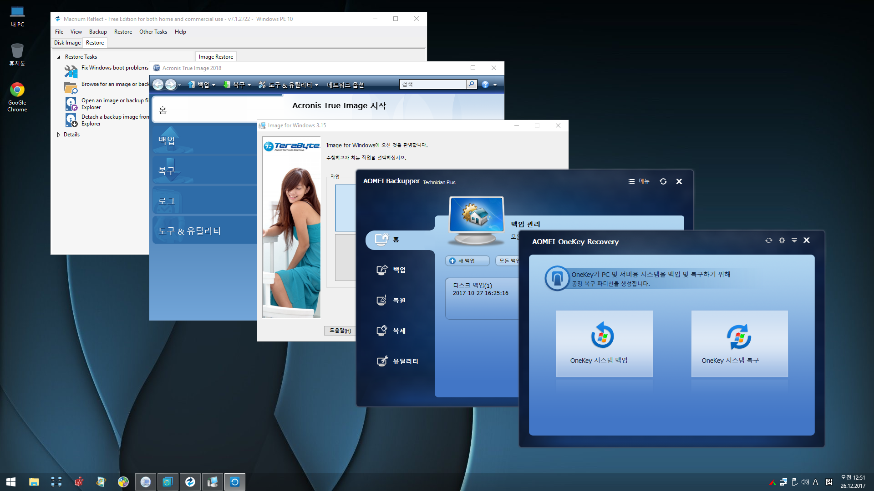
Task: Click the refresh icon in OneKey Recovery
Action: pyautogui.click(x=769, y=240)
